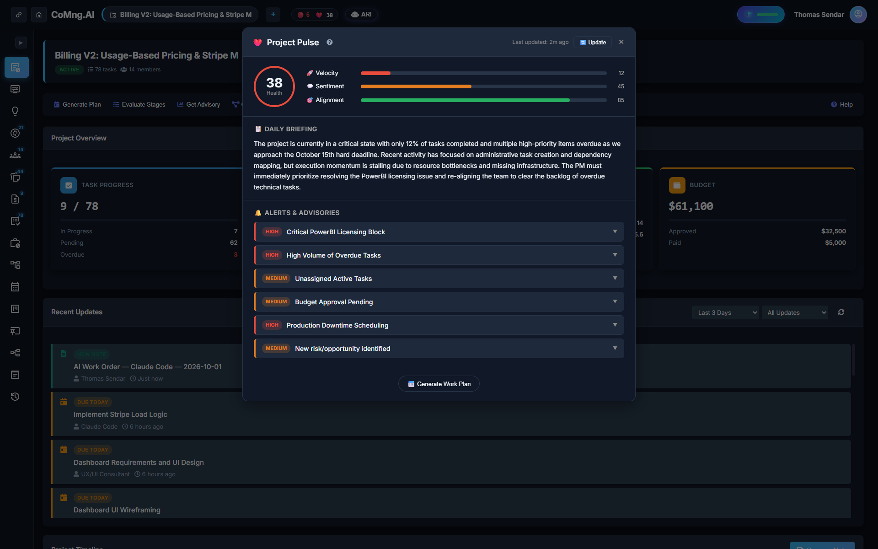Open the calendar sidebar icon

click(15, 287)
